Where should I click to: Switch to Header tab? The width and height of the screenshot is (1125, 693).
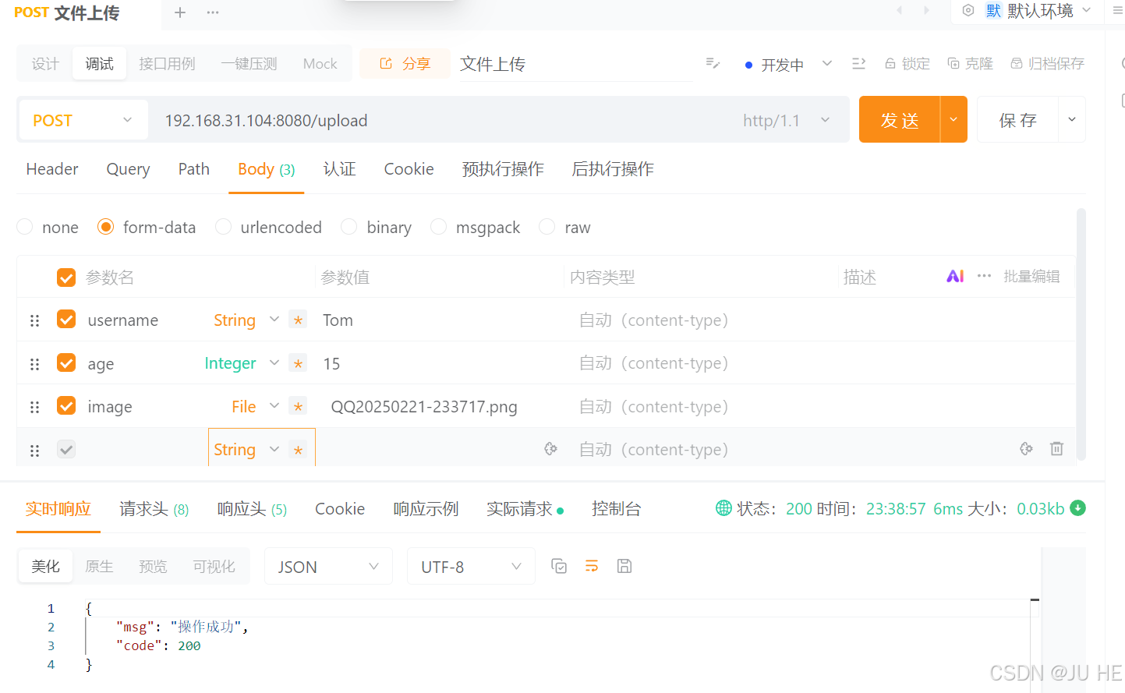pos(52,169)
